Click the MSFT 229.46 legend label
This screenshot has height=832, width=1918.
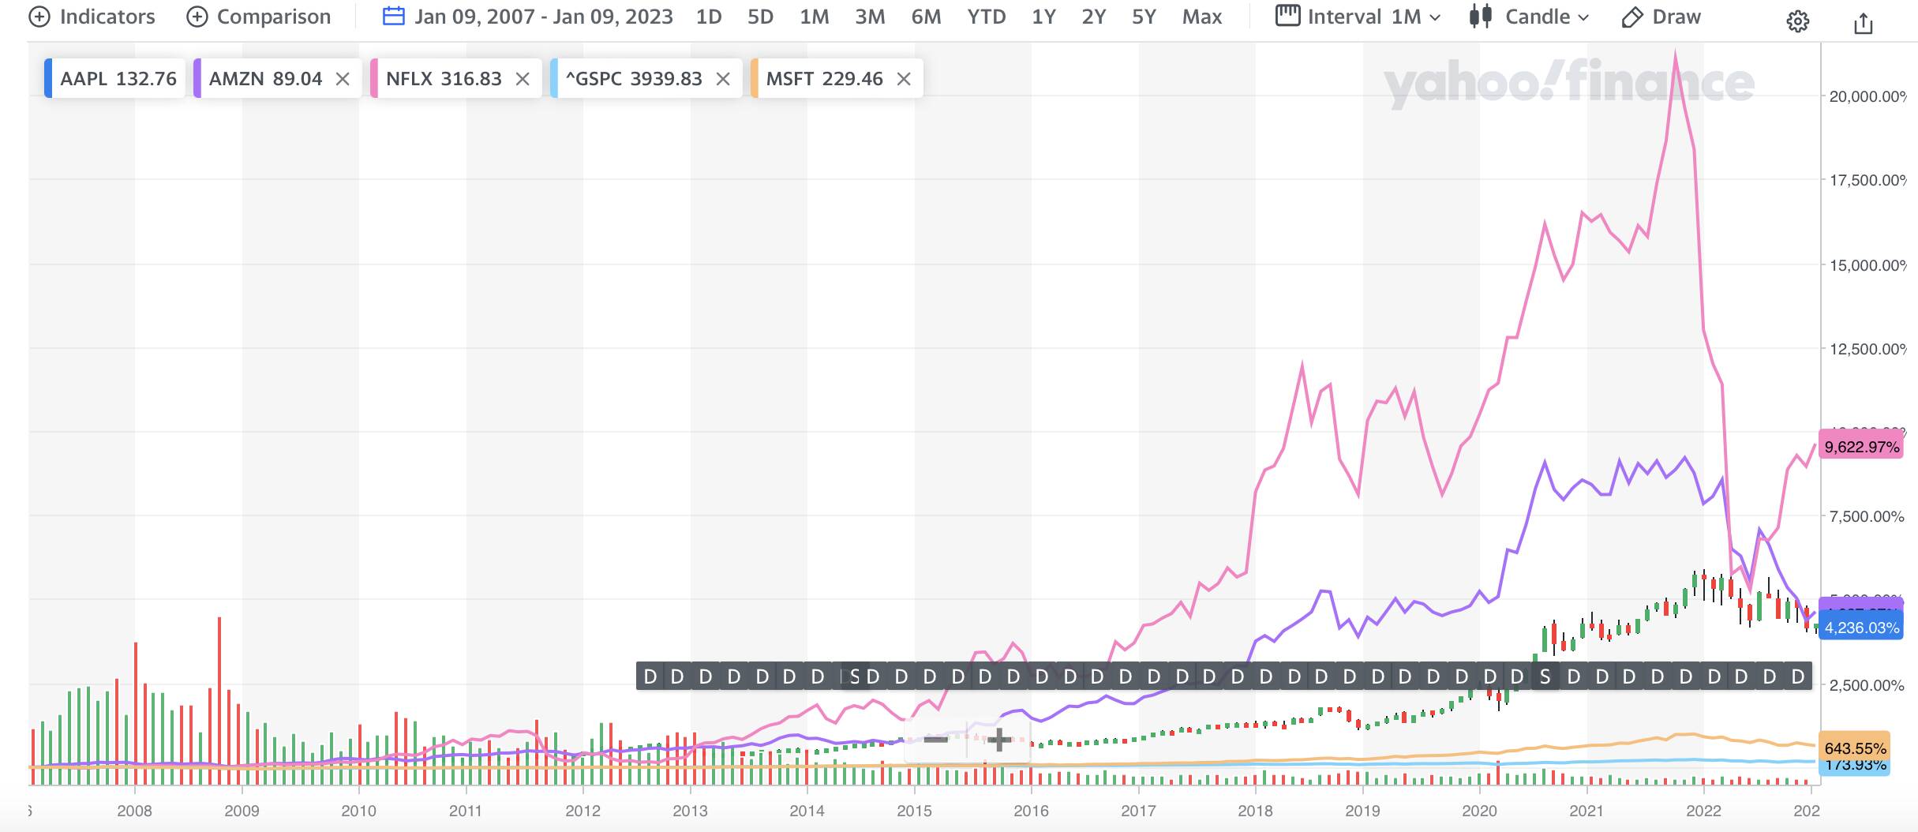pos(824,79)
